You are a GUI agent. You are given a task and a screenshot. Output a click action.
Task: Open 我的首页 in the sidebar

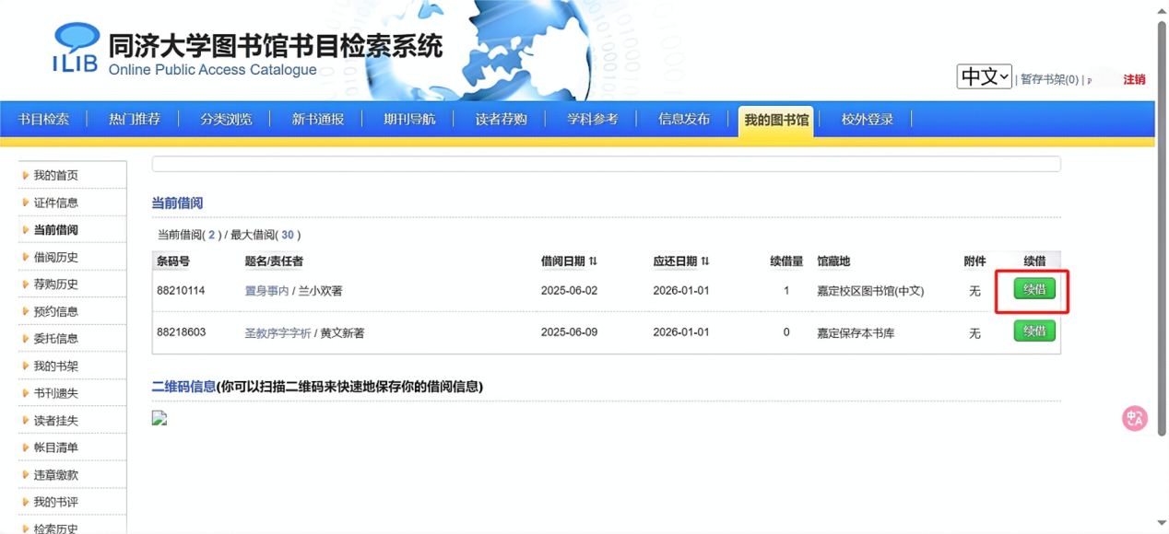(x=56, y=175)
